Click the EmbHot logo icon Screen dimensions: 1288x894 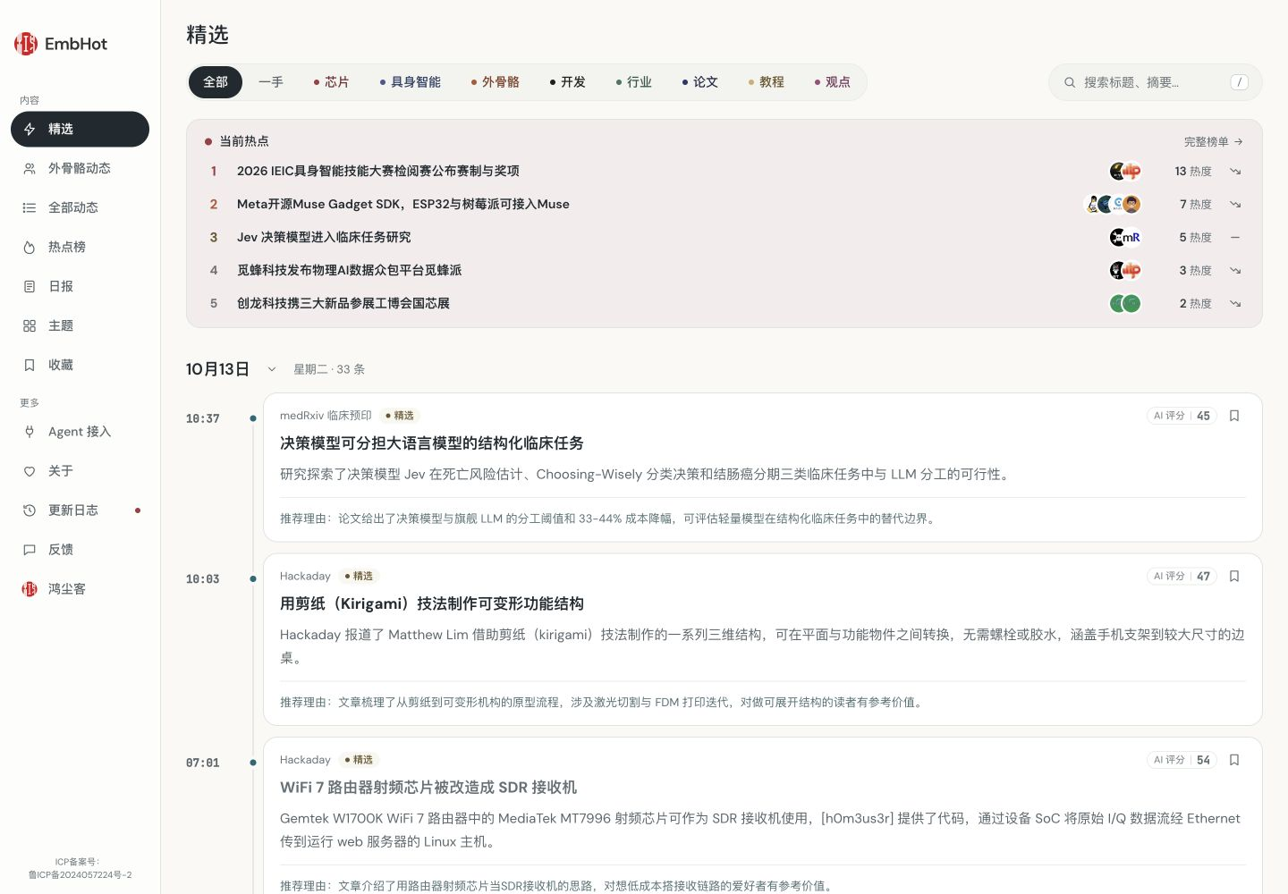(26, 44)
